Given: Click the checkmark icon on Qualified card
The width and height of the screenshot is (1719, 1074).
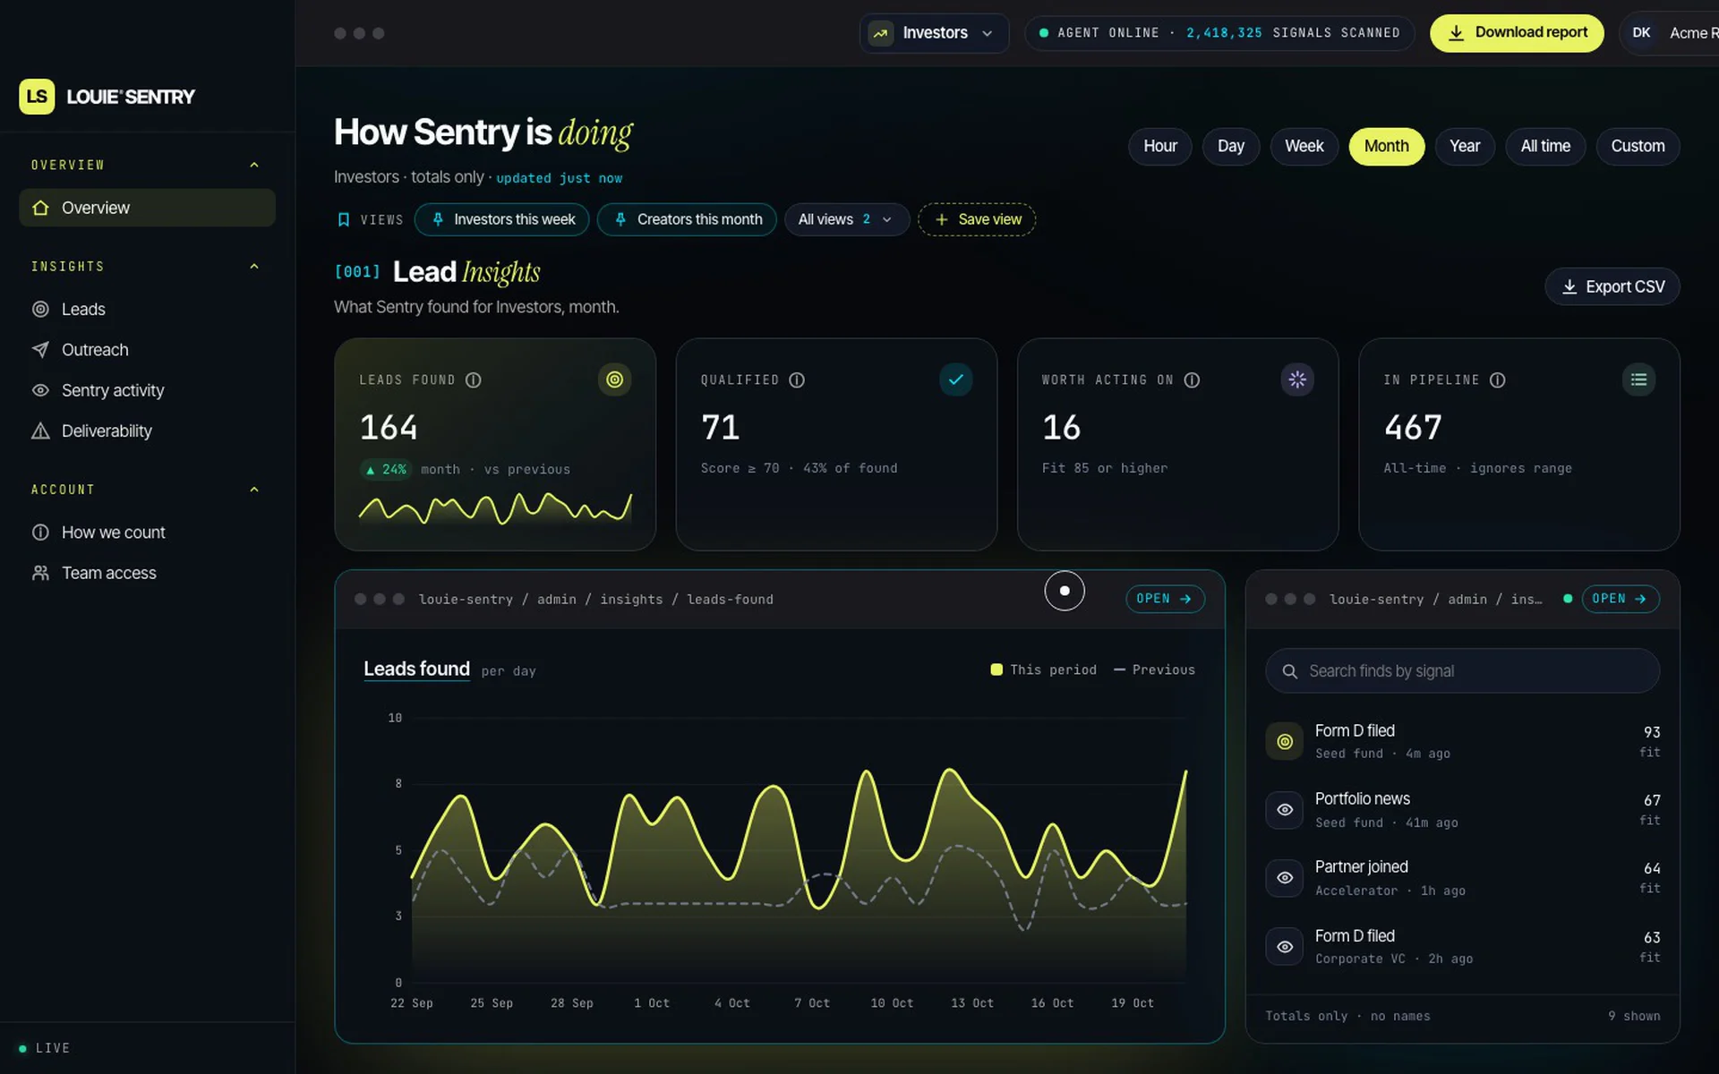Looking at the screenshot, I should click(x=955, y=379).
